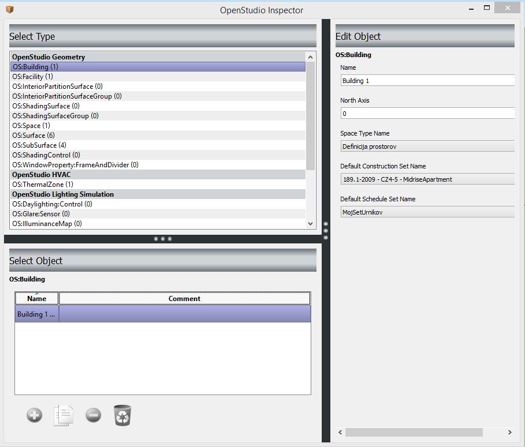Minimize the OpenStudio Inspector window
525x447 pixels.
(x=471, y=9)
